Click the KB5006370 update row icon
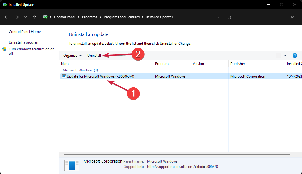This screenshot has width=302, height=174. tap(64, 76)
